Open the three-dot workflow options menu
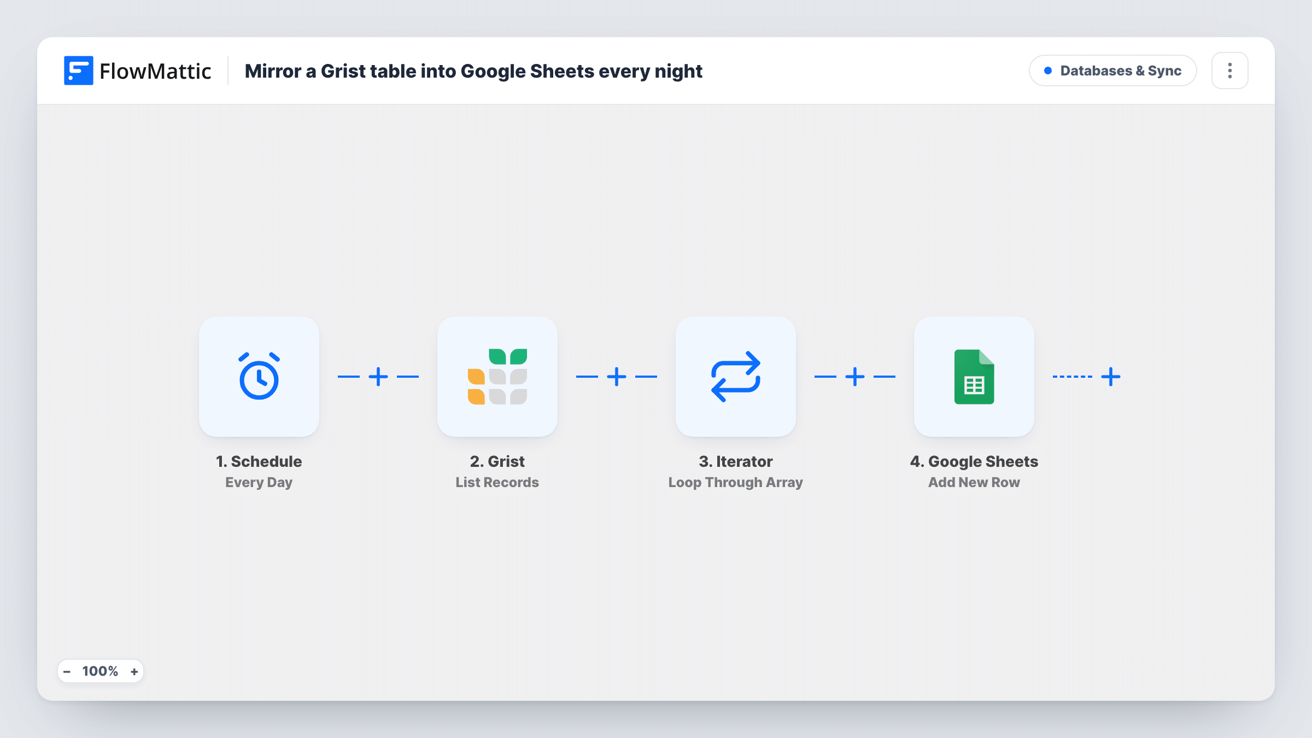This screenshot has width=1312, height=738. click(x=1230, y=71)
